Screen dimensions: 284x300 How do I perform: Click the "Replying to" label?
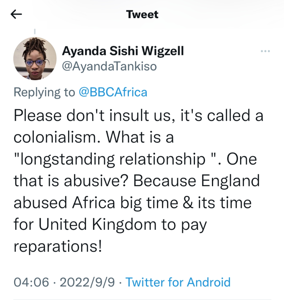pos(44,92)
